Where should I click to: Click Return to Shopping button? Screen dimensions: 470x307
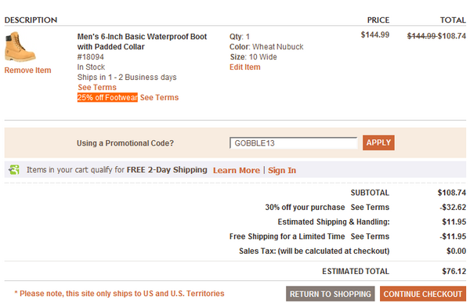coord(331,294)
